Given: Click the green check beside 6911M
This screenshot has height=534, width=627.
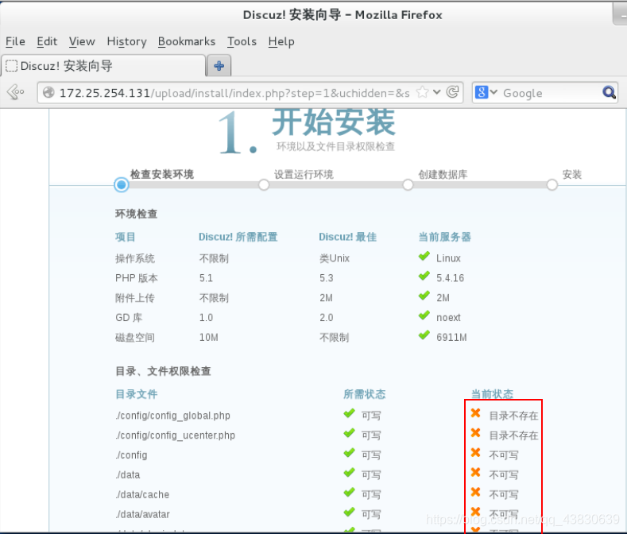Looking at the screenshot, I should click(424, 335).
